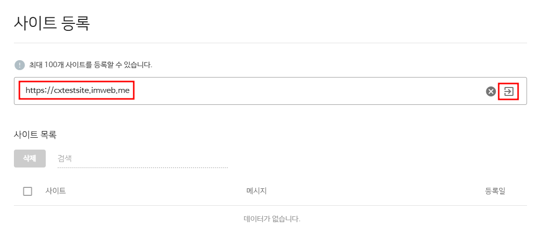Viewport: 533px width, 250px height.
Task: Click the 사이트 목록 section heading
Action: click(x=35, y=134)
